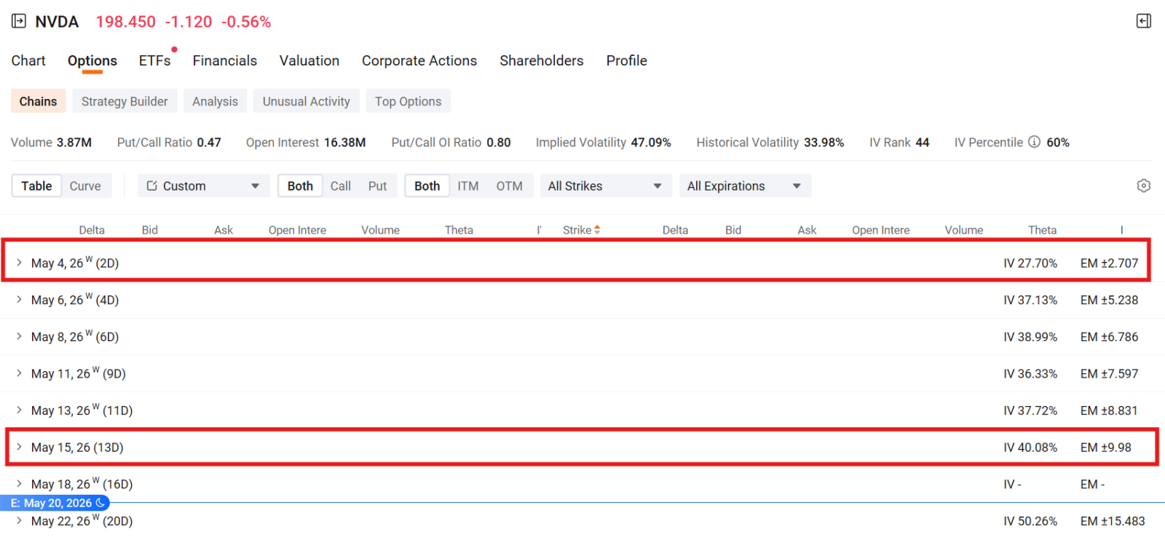Open the Financials tab
The image size is (1165, 537).
[225, 60]
